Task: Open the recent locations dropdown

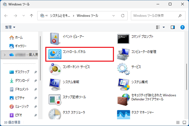Action: point(24,15)
